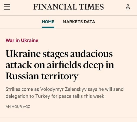Click "Strikes come as Volodymyr Zelenskyy" line
The image size is (137, 122).
click(x=46, y=89)
